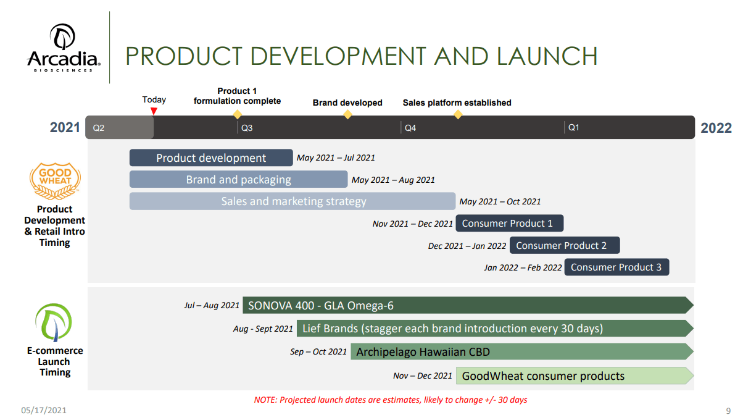Image resolution: width=743 pixels, height=420 pixels.
Task: Click the Today label text
Action: coord(154,99)
